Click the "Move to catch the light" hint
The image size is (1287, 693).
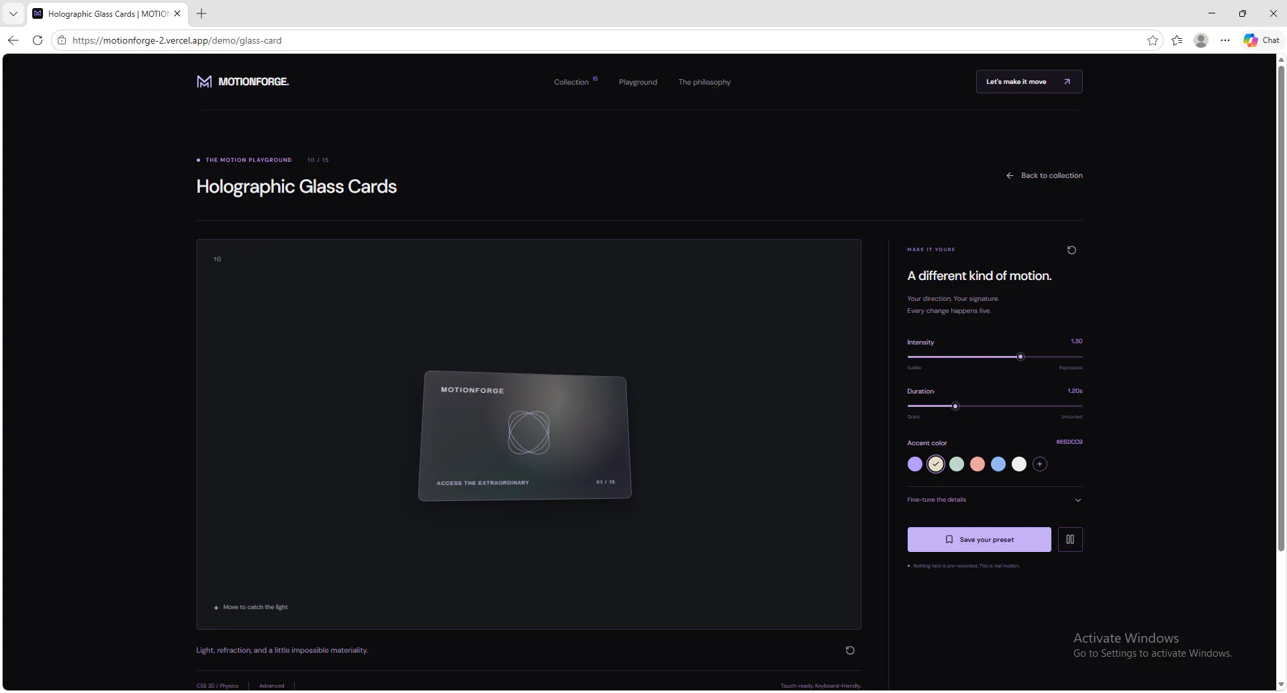point(250,607)
